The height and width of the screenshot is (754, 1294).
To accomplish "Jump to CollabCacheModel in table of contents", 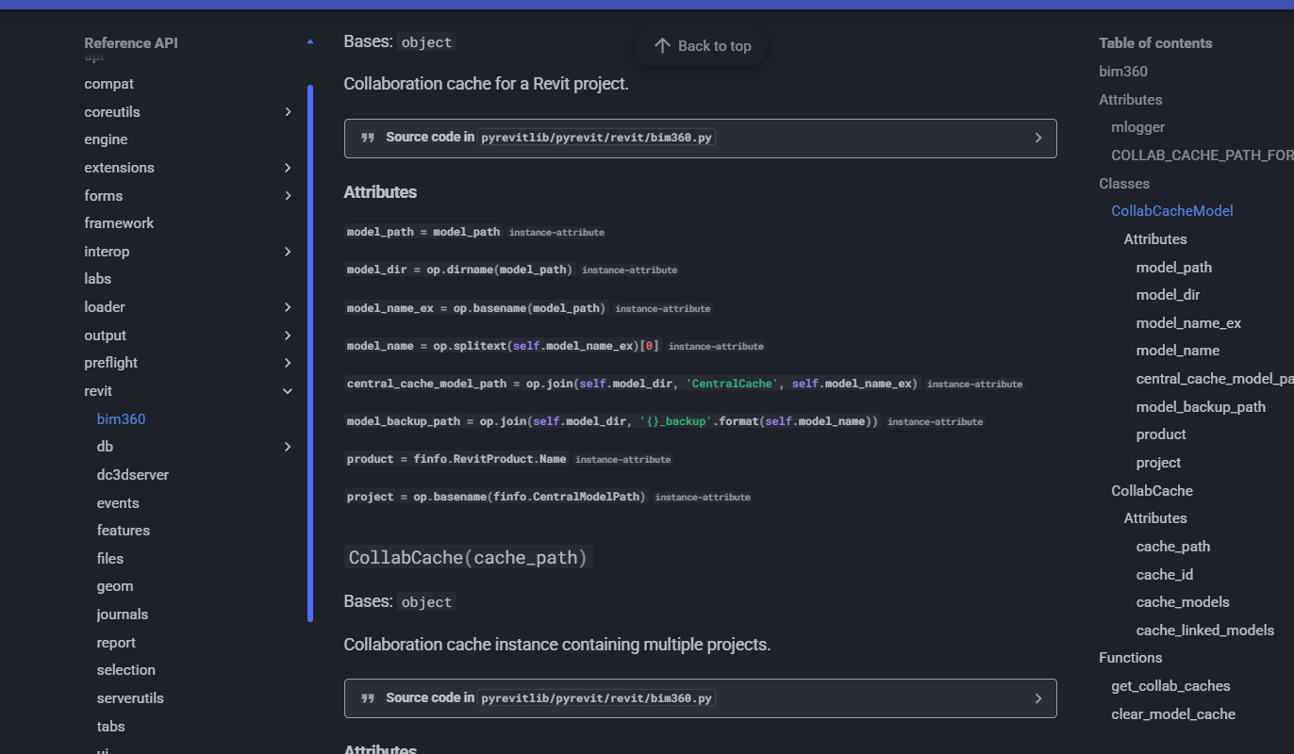I will click(x=1171, y=211).
